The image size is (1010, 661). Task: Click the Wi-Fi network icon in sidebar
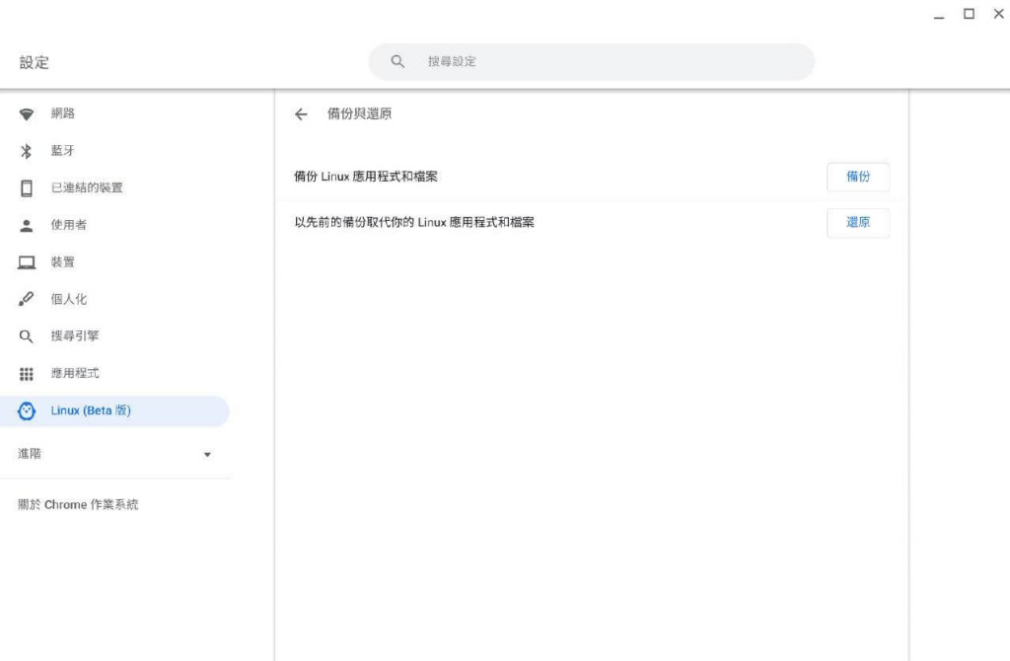(27, 114)
